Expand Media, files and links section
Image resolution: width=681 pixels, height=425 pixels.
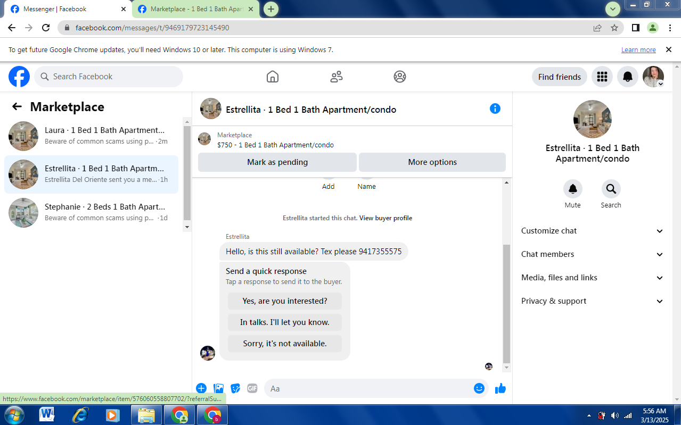point(592,278)
